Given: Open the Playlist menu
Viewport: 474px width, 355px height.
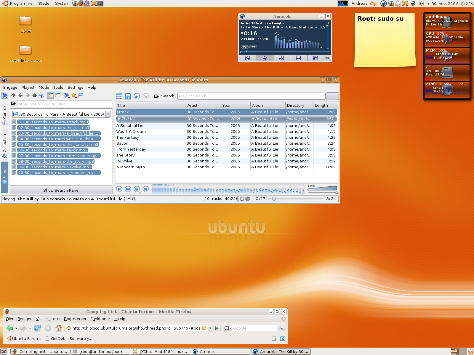Looking at the screenshot, I should 28,87.
